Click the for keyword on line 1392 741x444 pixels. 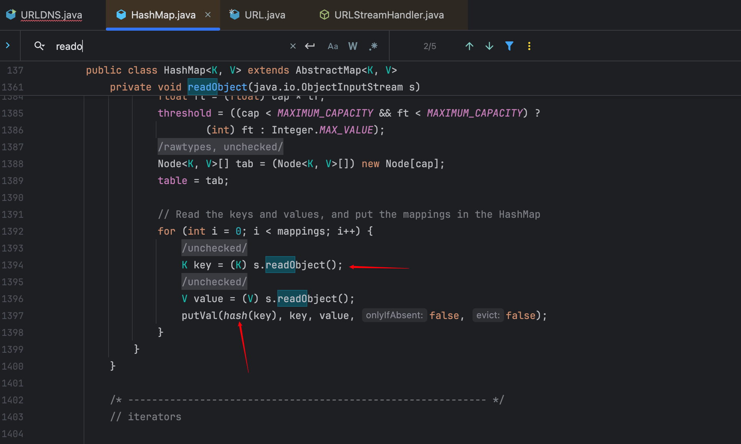click(x=166, y=231)
